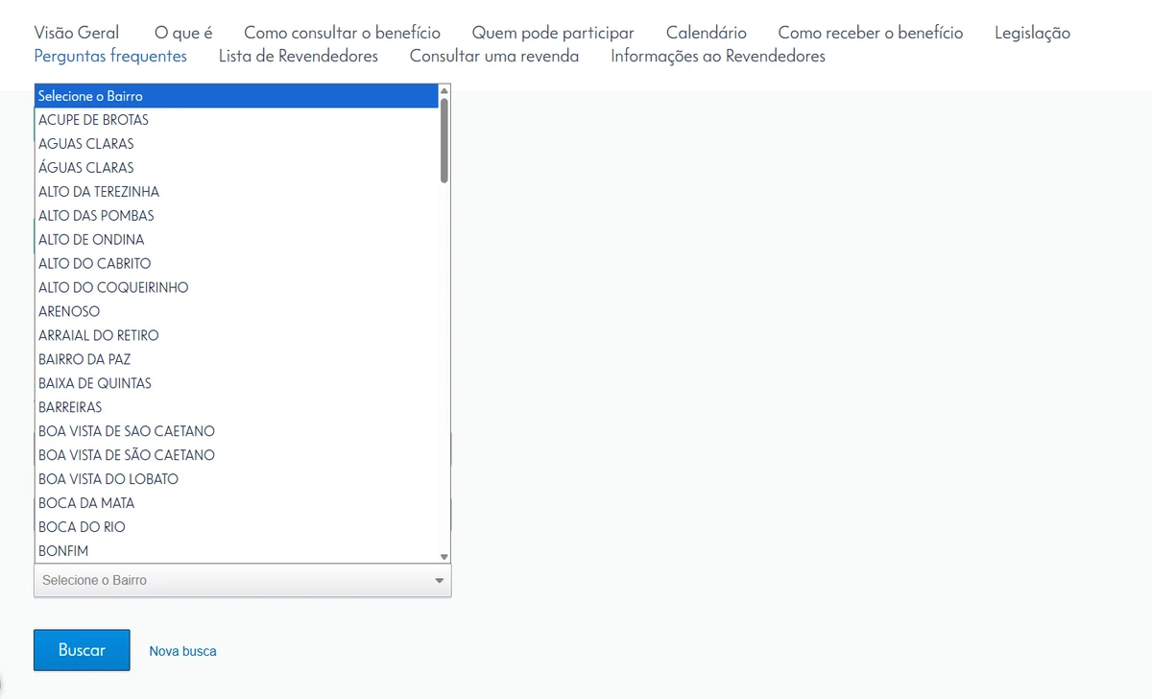The height and width of the screenshot is (699, 1152).
Task: Select ACUPE DE BROTAS from list
Action: (x=93, y=120)
